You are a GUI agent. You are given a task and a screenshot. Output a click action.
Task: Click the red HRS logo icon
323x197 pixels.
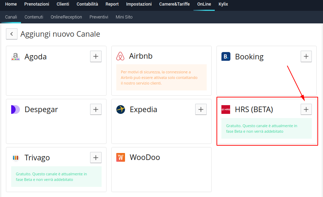(226, 109)
